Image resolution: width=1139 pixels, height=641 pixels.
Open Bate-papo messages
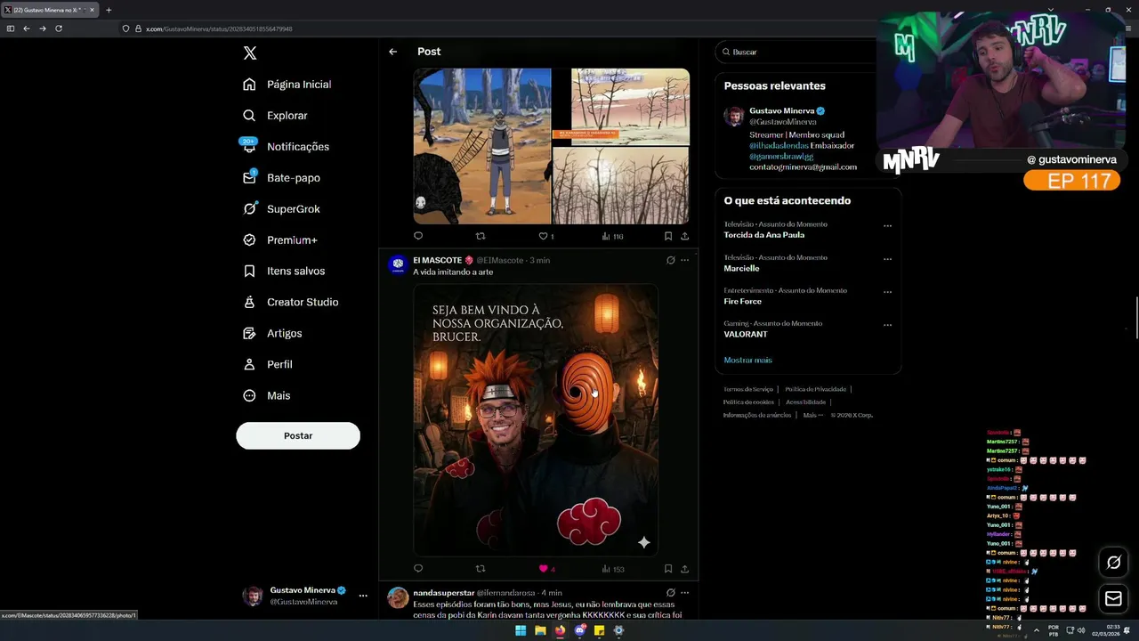click(281, 178)
